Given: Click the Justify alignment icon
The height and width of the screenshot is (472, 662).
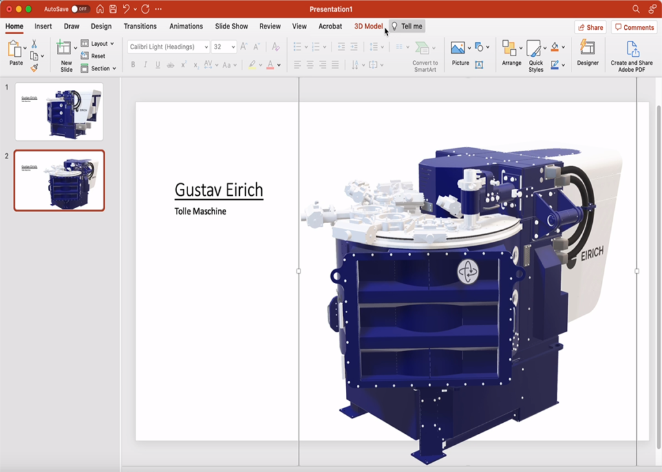Looking at the screenshot, I should (336, 65).
